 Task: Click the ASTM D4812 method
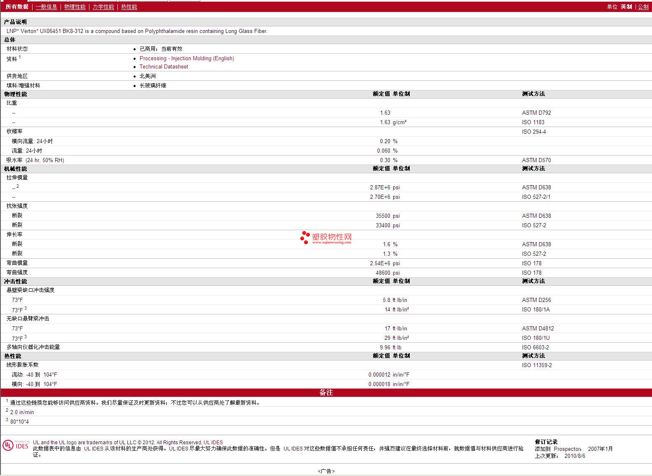pos(538,328)
